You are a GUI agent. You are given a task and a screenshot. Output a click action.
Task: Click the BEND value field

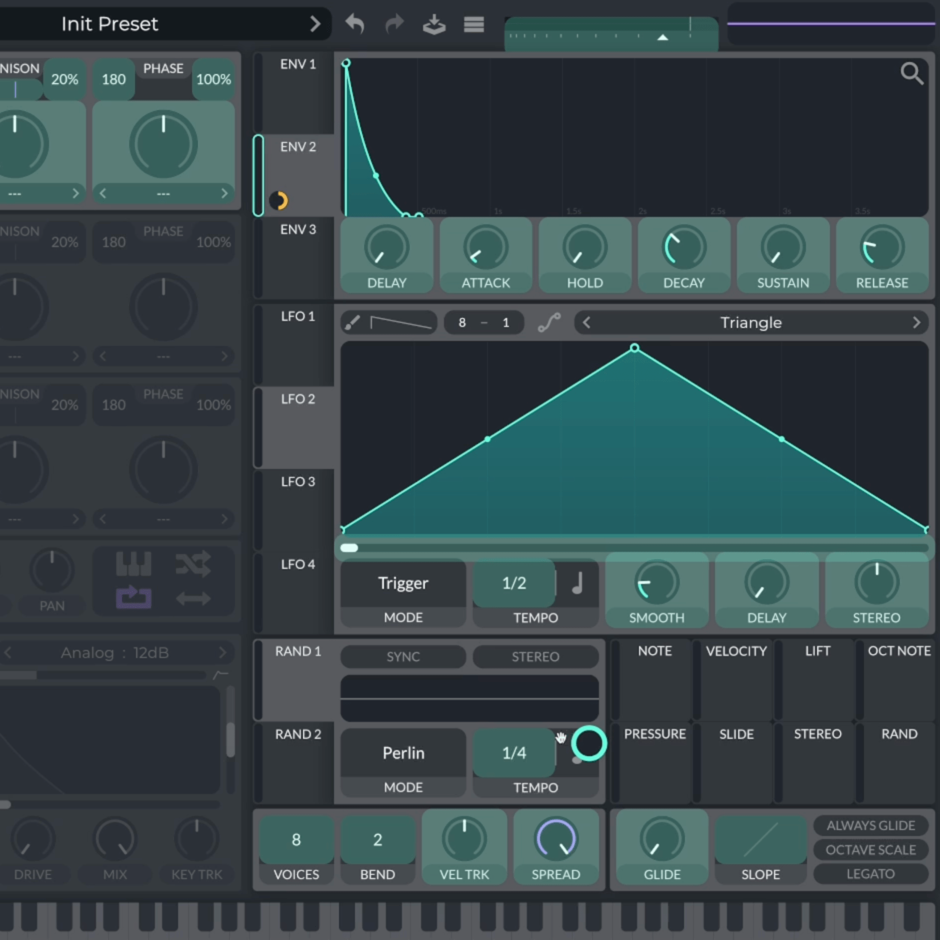pyautogui.click(x=377, y=839)
